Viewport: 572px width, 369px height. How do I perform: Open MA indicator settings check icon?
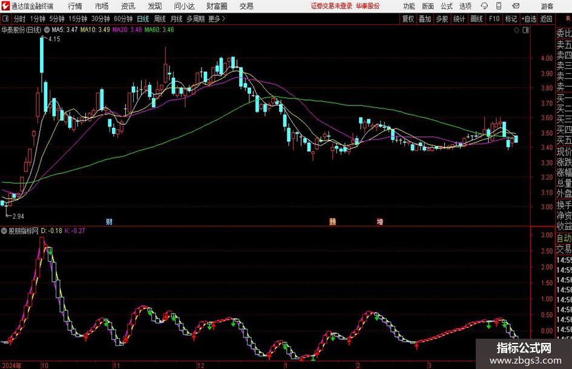[47, 30]
